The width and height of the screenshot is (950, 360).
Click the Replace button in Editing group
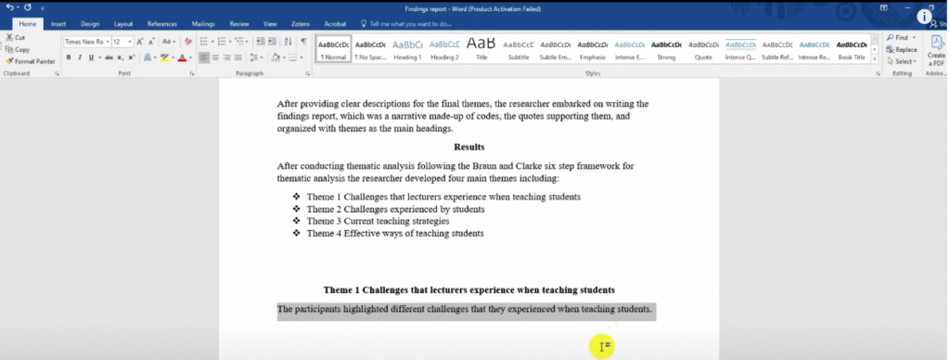pos(902,50)
